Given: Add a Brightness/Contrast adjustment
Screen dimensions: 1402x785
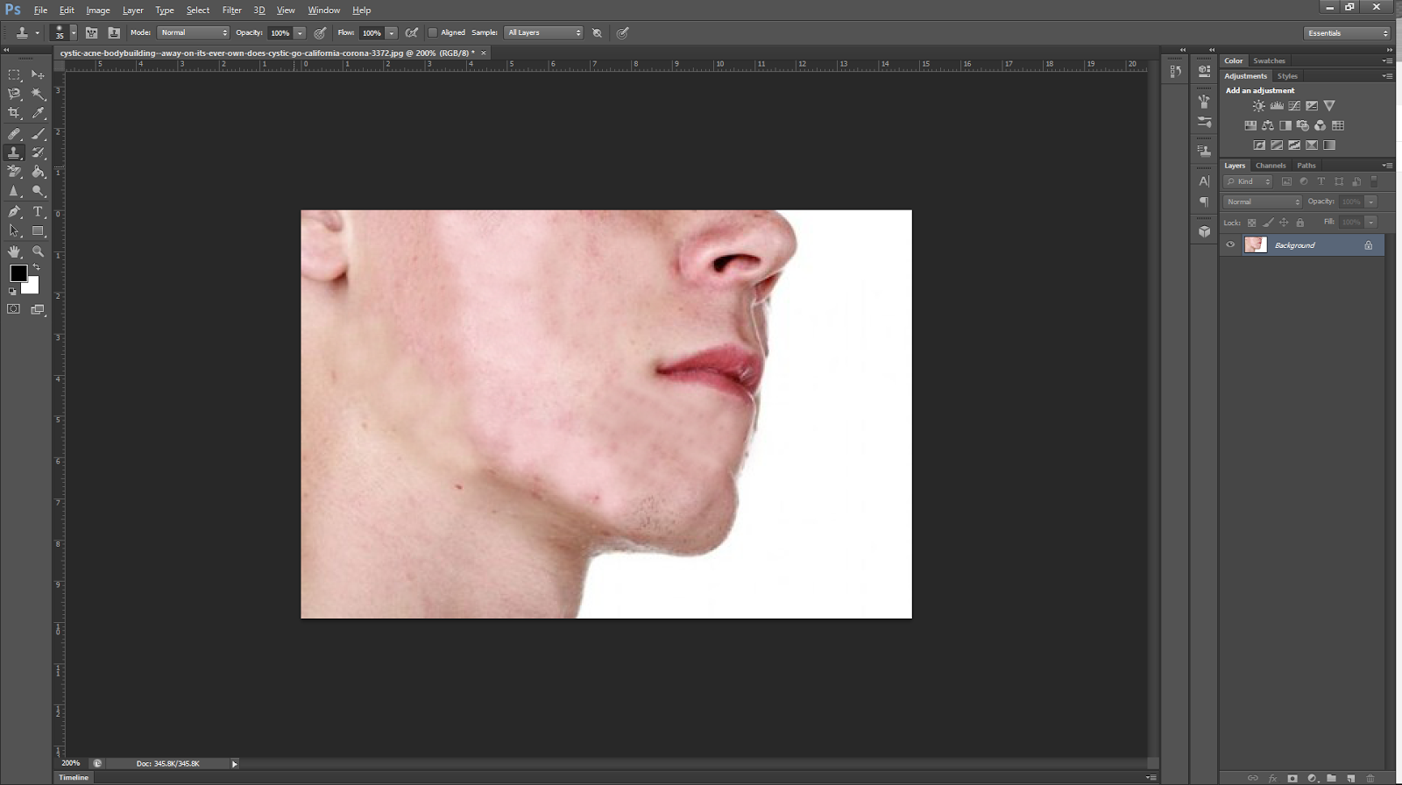Looking at the screenshot, I should click(x=1259, y=106).
